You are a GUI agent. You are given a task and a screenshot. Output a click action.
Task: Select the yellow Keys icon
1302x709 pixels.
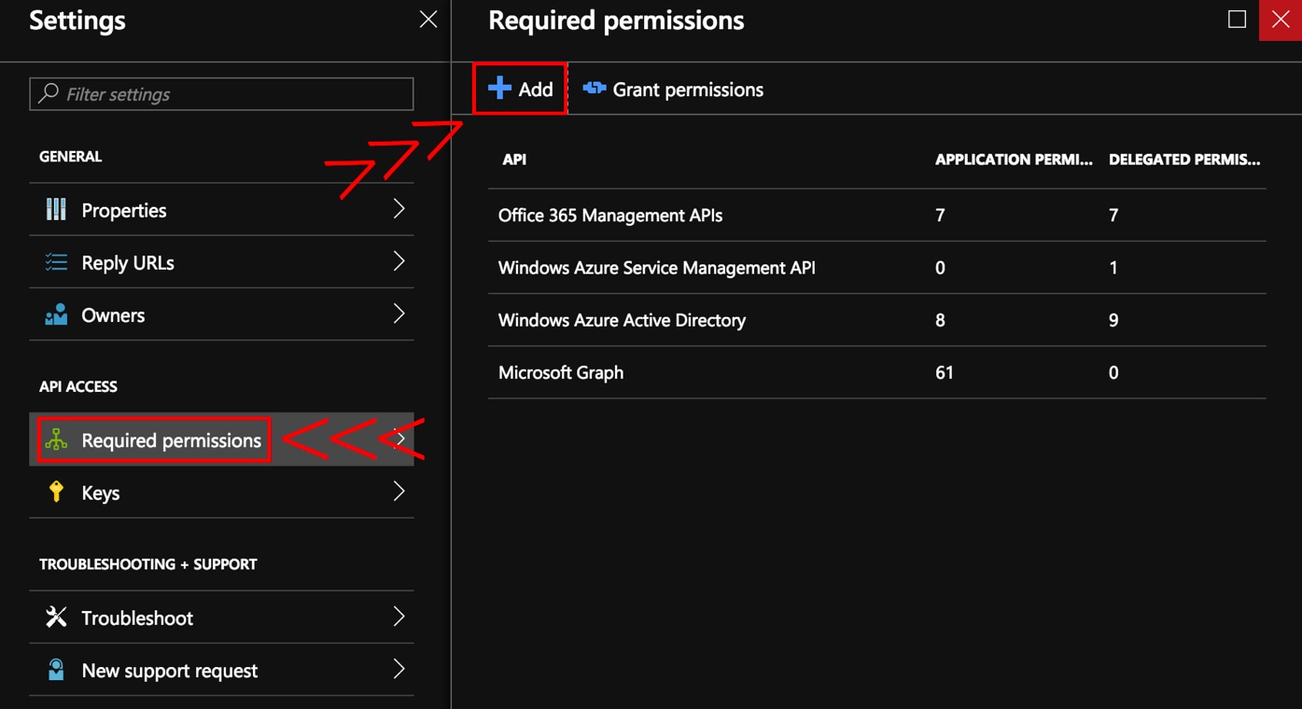58,492
